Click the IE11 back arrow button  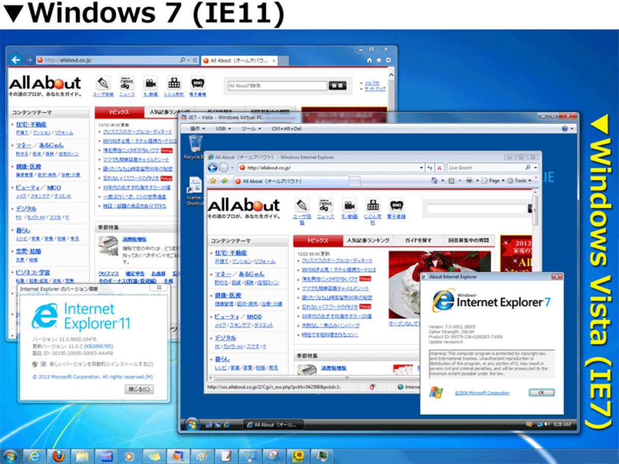tap(16, 60)
